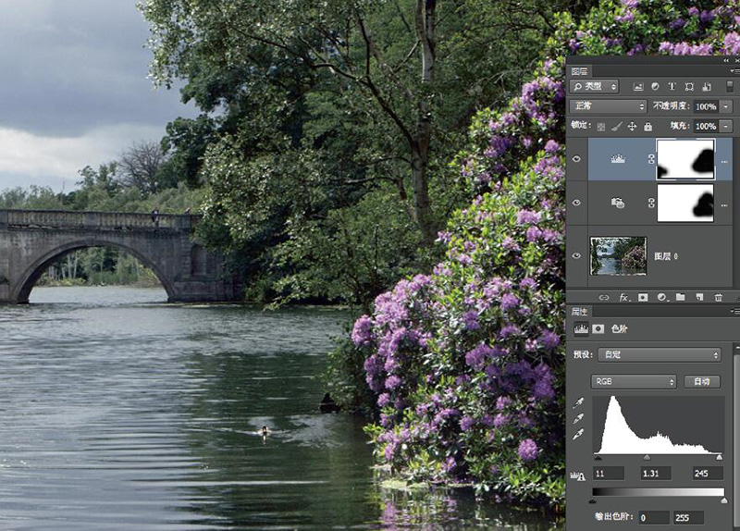
Task: Hide the second adjustment layer
Action: 576,203
